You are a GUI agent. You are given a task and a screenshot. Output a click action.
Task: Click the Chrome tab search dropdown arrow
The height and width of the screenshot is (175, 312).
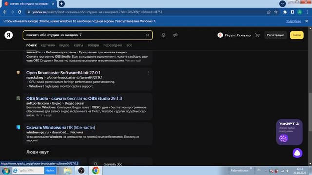(282, 4)
